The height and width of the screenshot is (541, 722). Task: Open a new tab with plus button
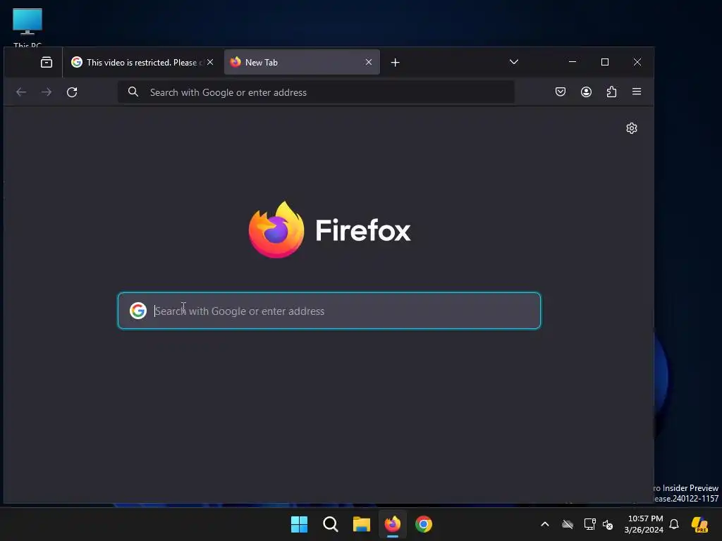point(395,62)
